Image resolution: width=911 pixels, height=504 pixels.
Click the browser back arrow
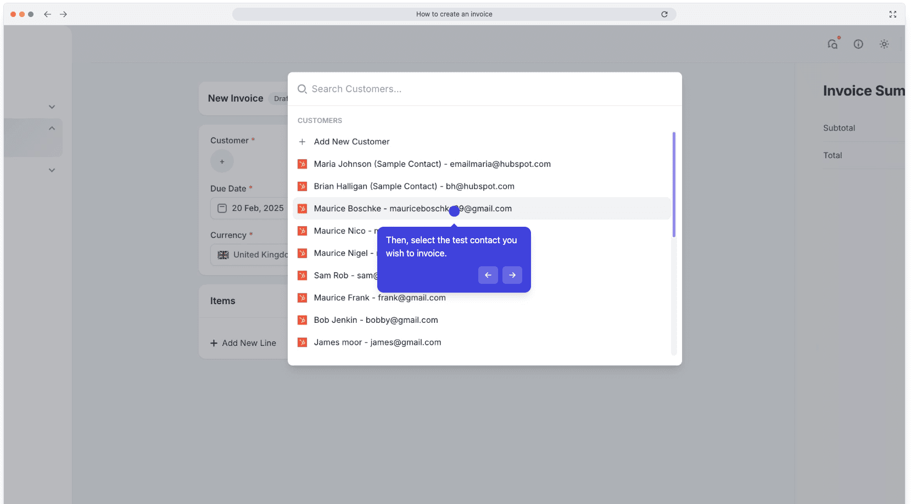[x=48, y=14]
